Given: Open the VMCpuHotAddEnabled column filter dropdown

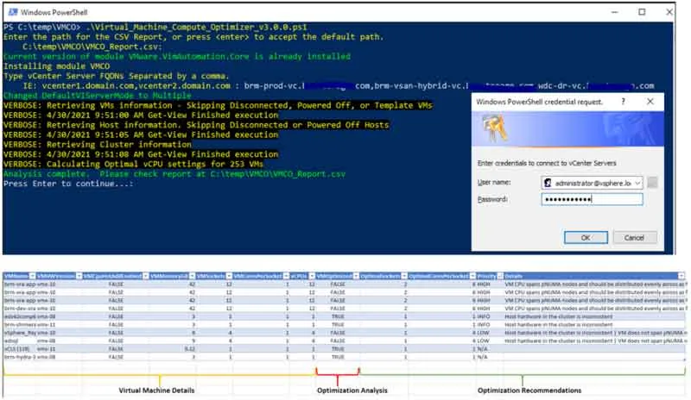Looking at the screenshot, I should 146,276.
